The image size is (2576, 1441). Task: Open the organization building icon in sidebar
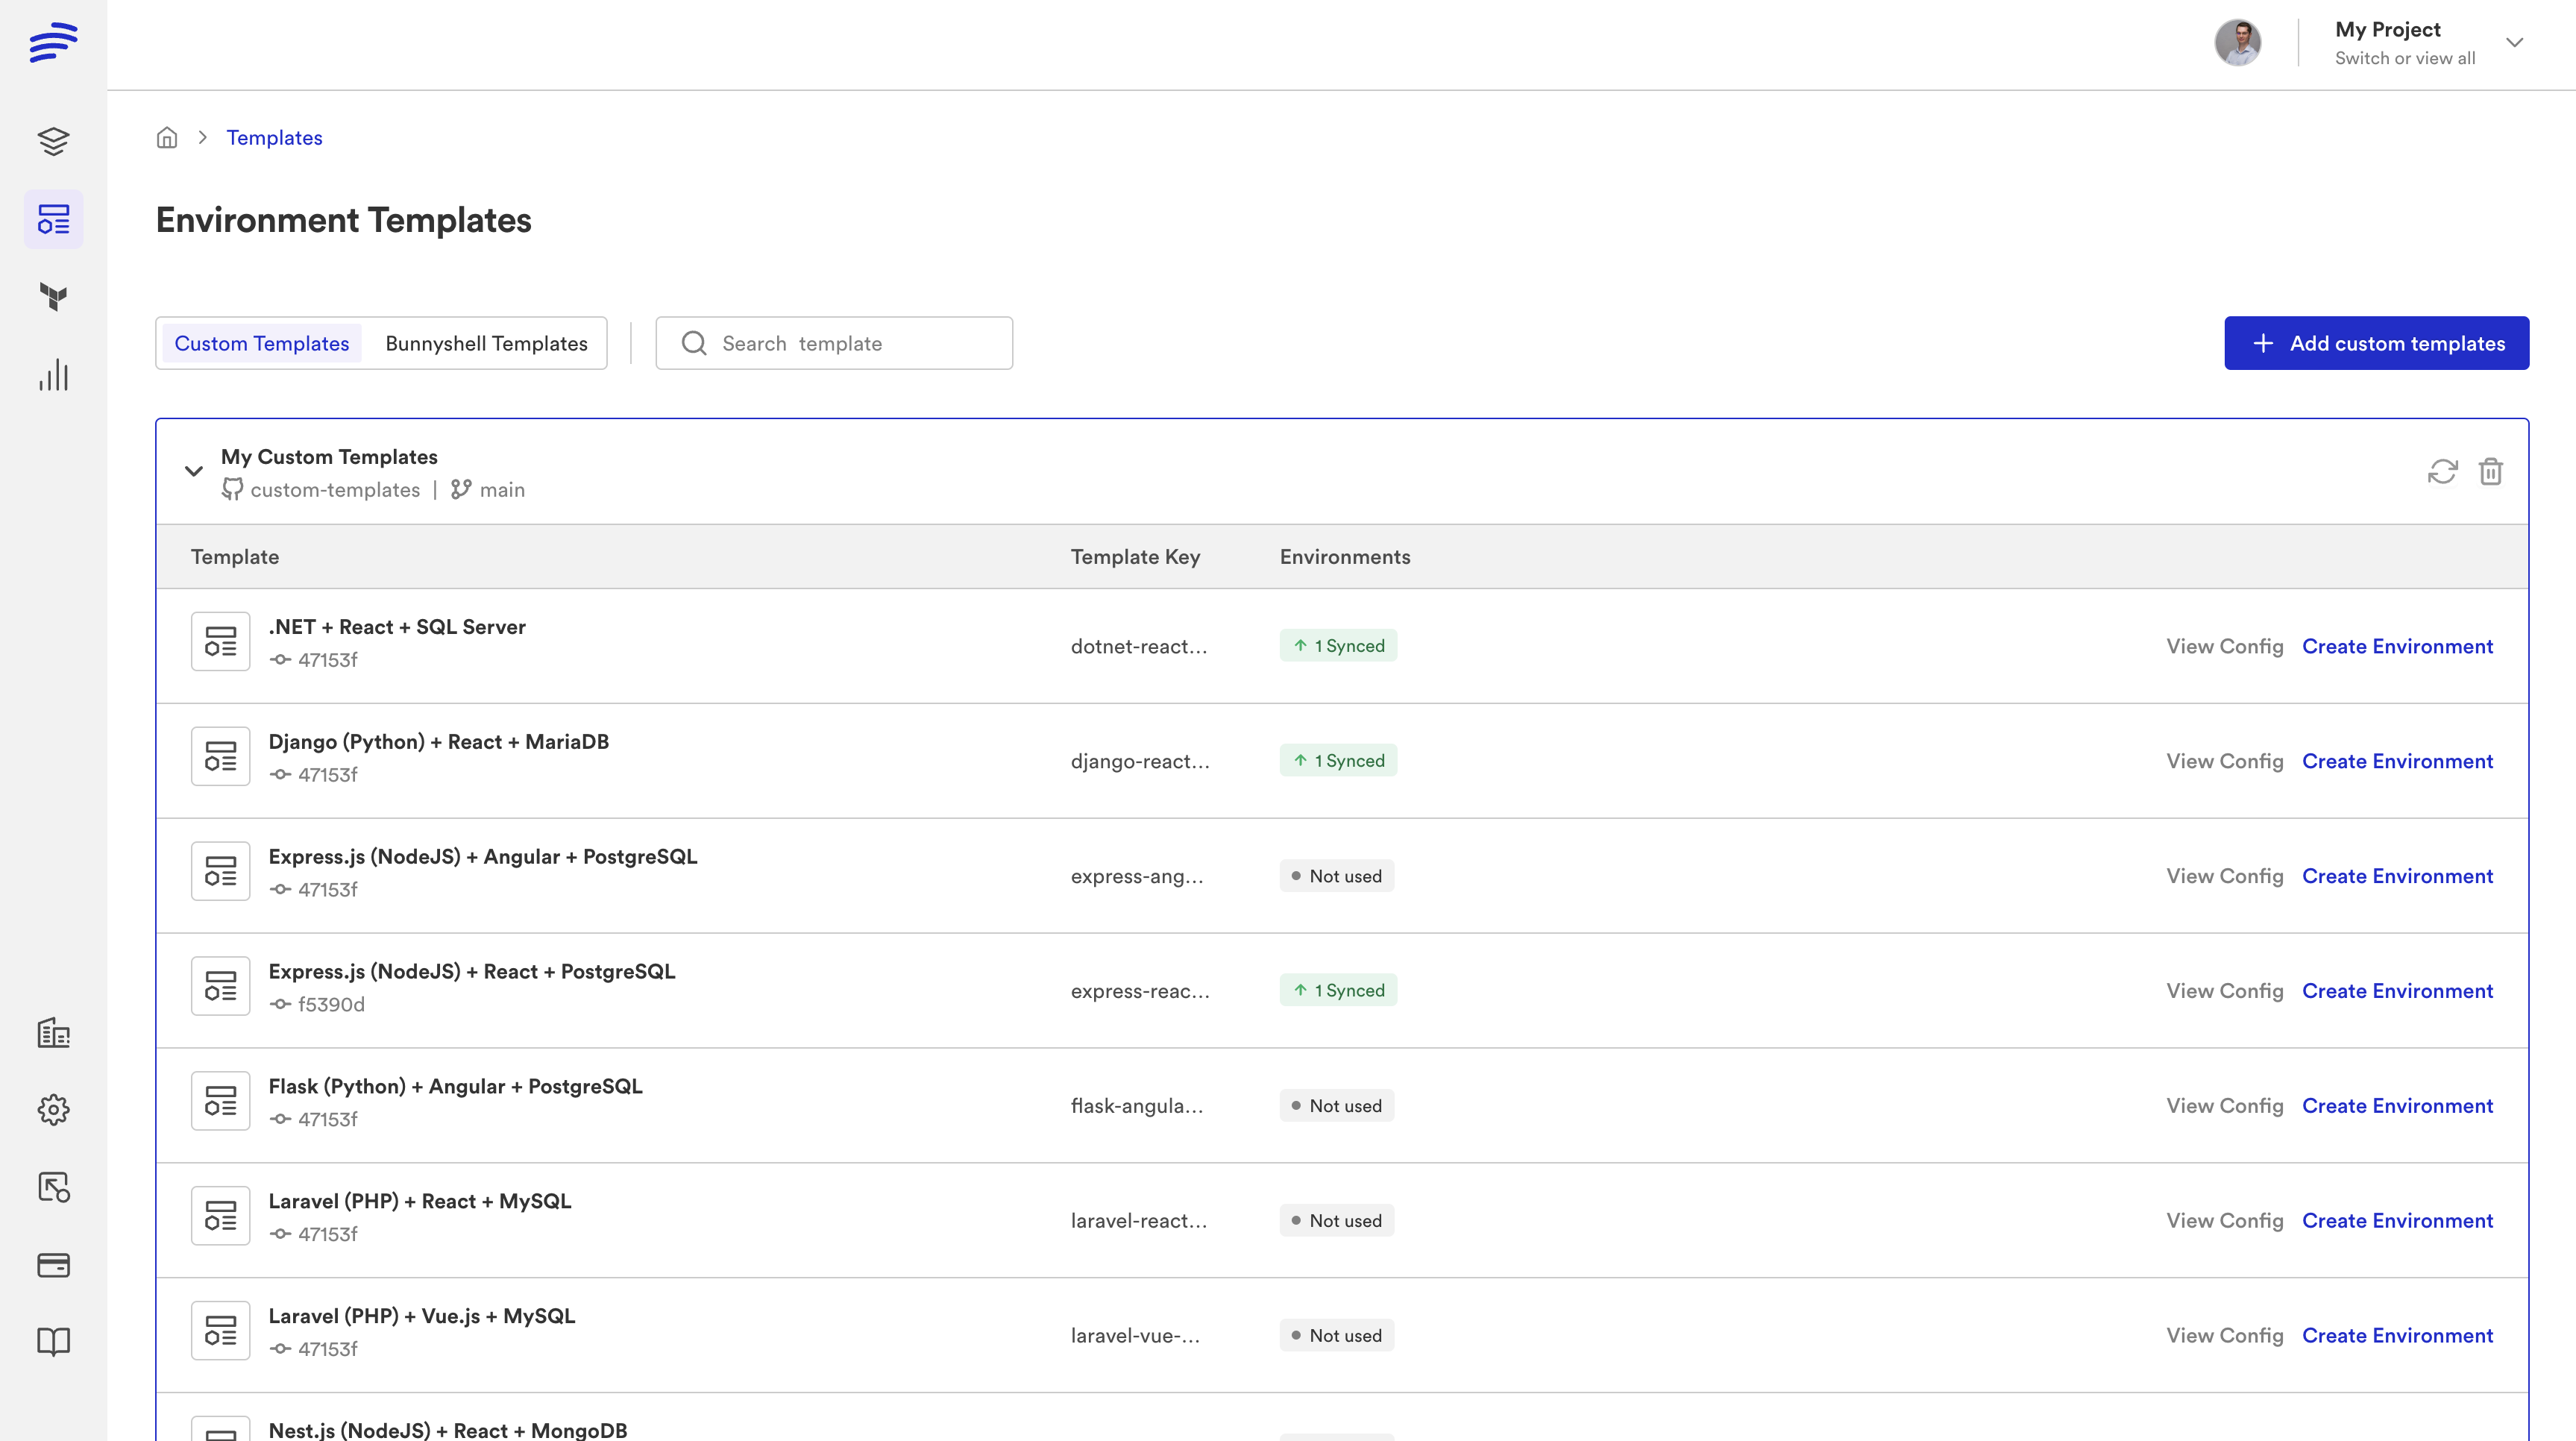[x=53, y=1032]
